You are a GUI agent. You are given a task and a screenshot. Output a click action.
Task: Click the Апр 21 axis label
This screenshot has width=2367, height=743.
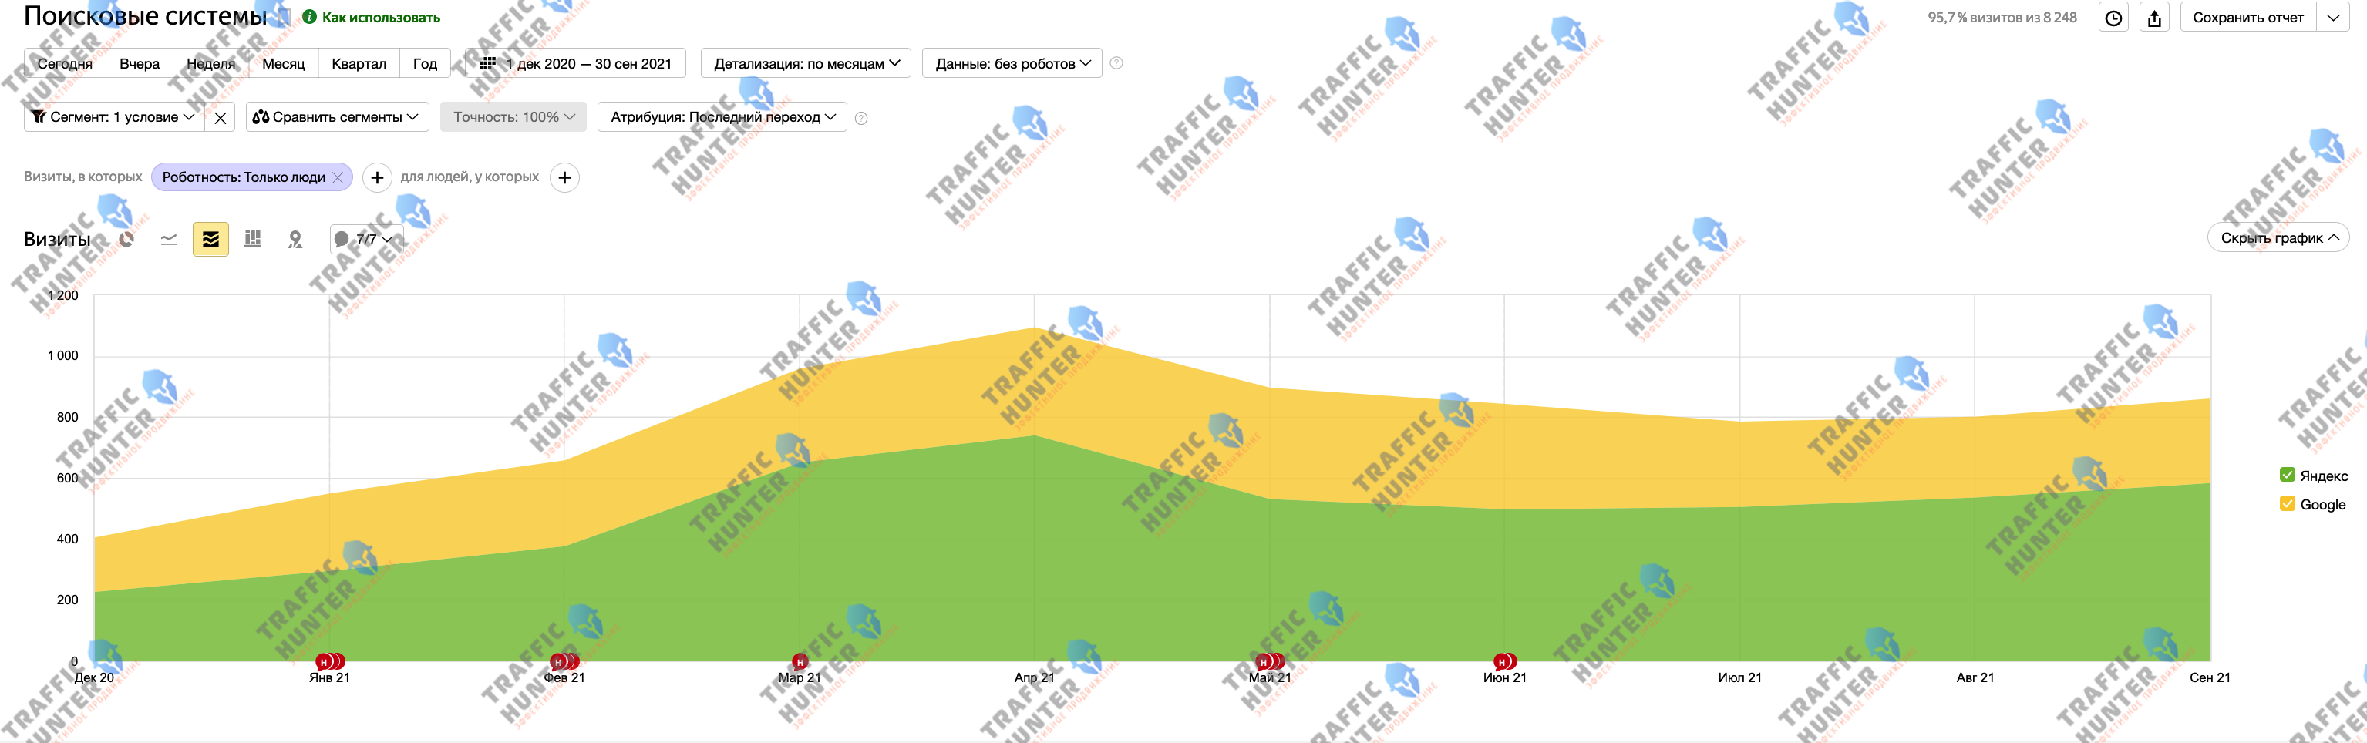1035,677
